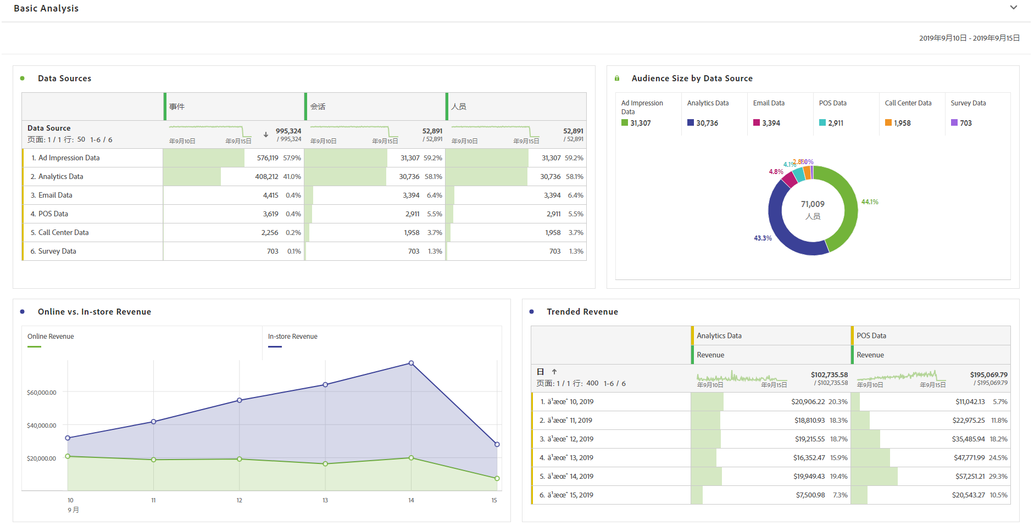
Task: Collapse the Basic Analysis panel chevron
Action: pos(1013,8)
